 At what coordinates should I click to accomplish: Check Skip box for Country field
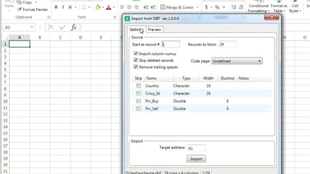139,86
